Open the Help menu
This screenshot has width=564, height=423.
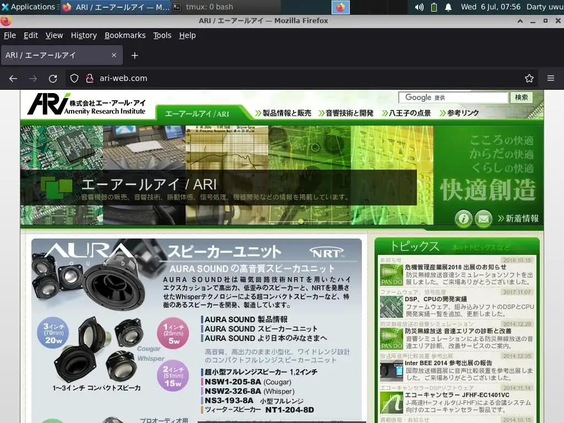click(187, 35)
